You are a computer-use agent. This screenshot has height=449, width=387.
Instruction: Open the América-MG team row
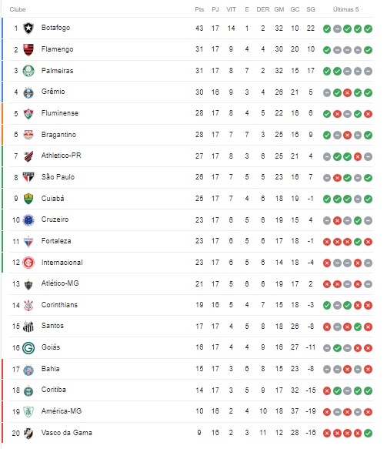pos(191,411)
